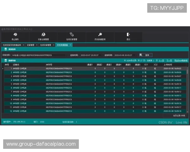This screenshot has height=152, width=190.
Task: Click the 通道1 column header
Action: pyautogui.click(x=90, y=65)
